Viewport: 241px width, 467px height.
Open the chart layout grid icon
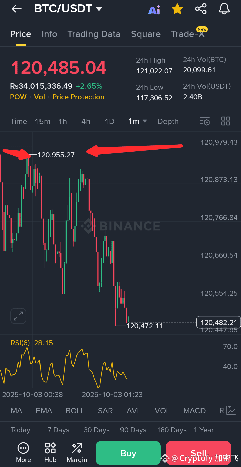coord(226,121)
